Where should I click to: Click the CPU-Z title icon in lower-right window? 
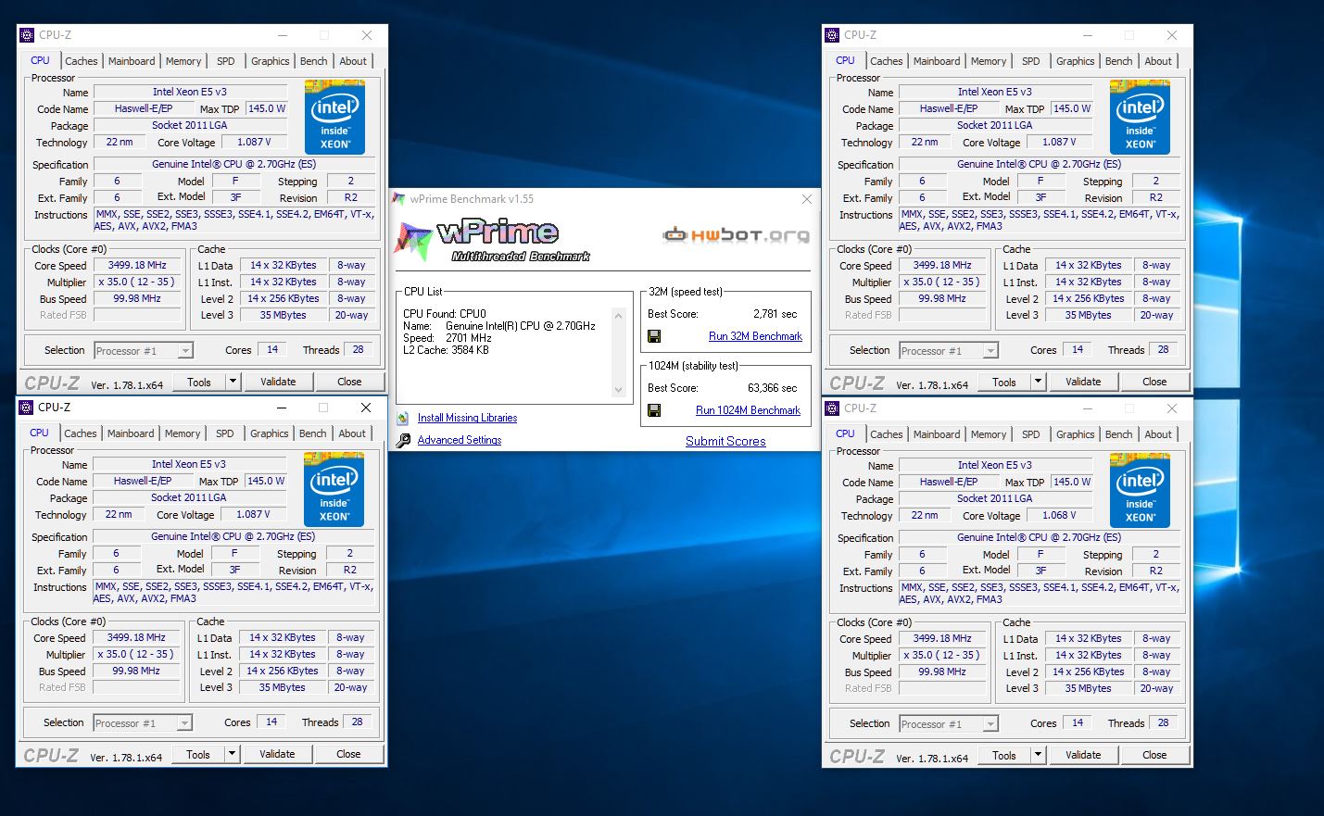pos(832,408)
